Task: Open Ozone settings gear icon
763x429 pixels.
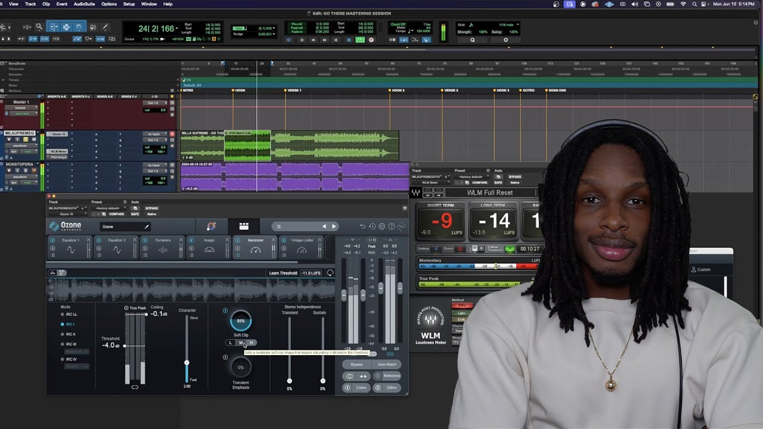Action: tap(382, 226)
